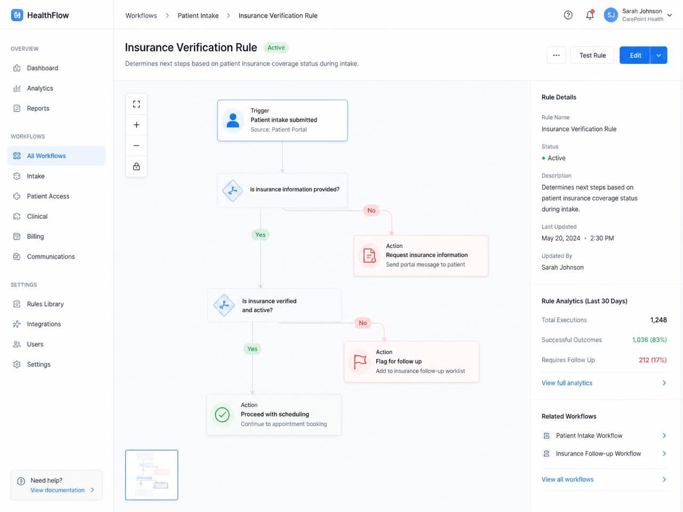Click the Rules Library sidebar icon
Image resolution: width=683 pixels, height=512 pixels.
(x=17, y=304)
